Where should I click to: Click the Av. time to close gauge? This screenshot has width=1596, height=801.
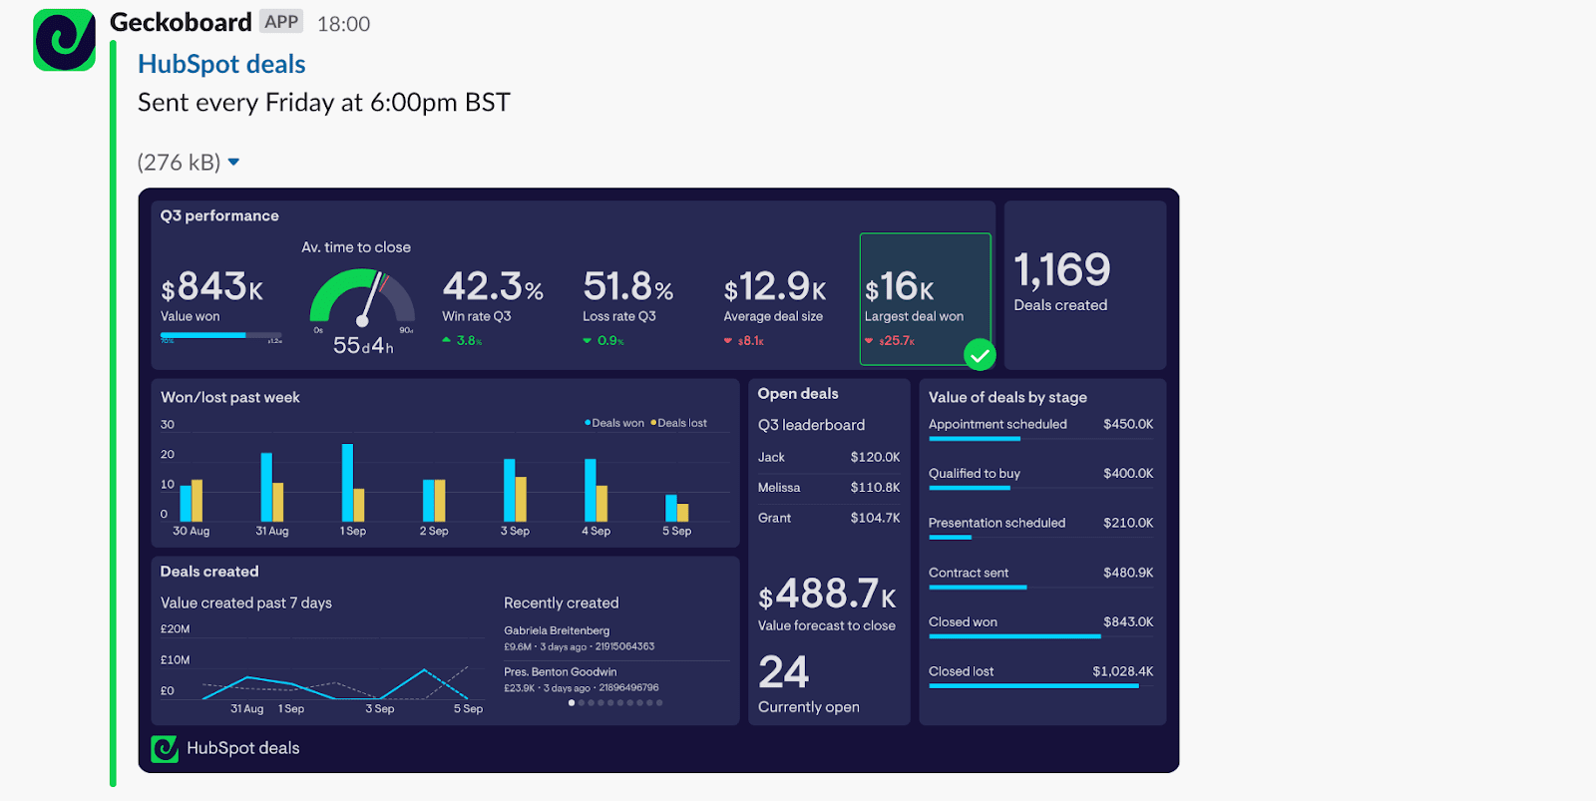362,297
